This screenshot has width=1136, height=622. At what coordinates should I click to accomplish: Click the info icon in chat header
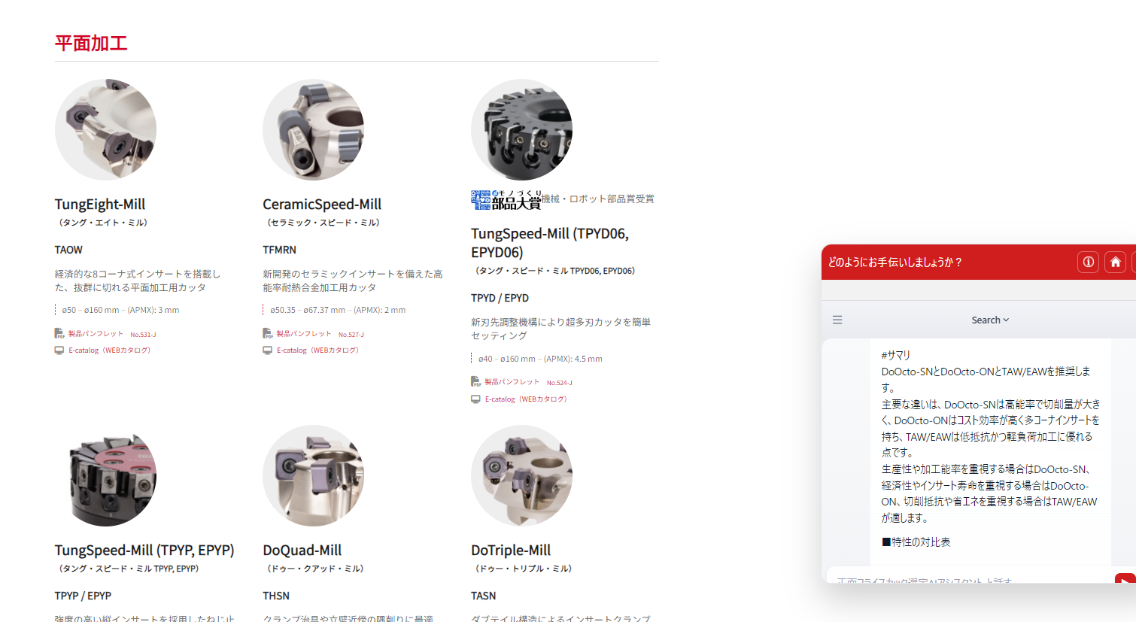coord(1088,262)
